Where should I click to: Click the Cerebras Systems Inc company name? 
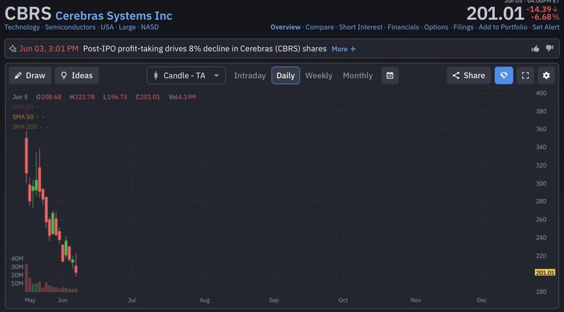point(114,16)
